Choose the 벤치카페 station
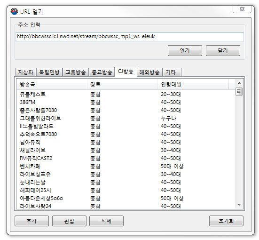The width and height of the screenshot is (259, 240). pyautogui.click(x=126, y=166)
